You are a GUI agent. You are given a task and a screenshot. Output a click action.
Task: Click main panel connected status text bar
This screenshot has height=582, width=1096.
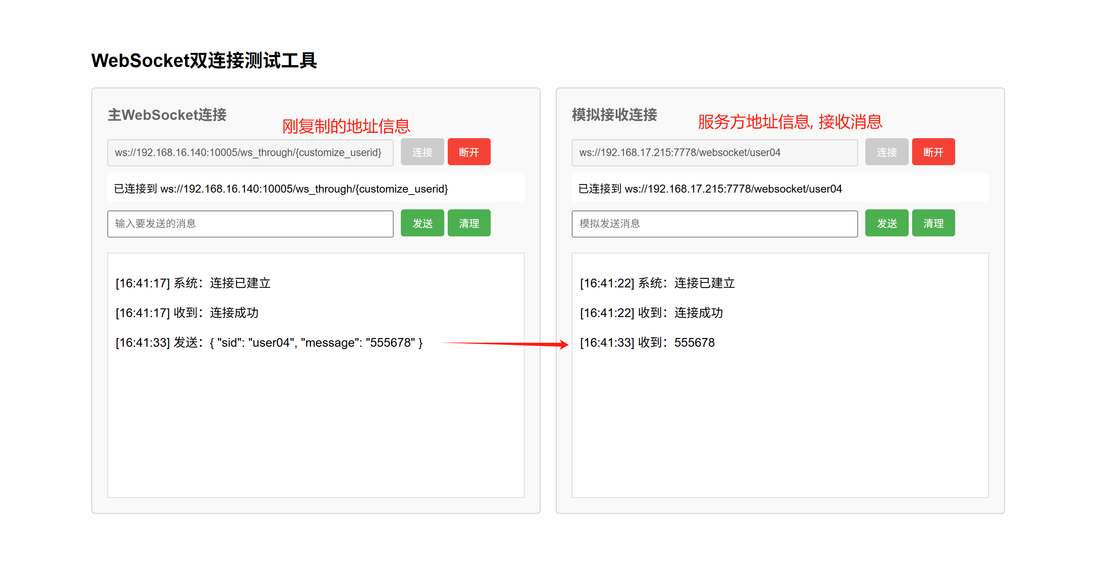pos(315,188)
